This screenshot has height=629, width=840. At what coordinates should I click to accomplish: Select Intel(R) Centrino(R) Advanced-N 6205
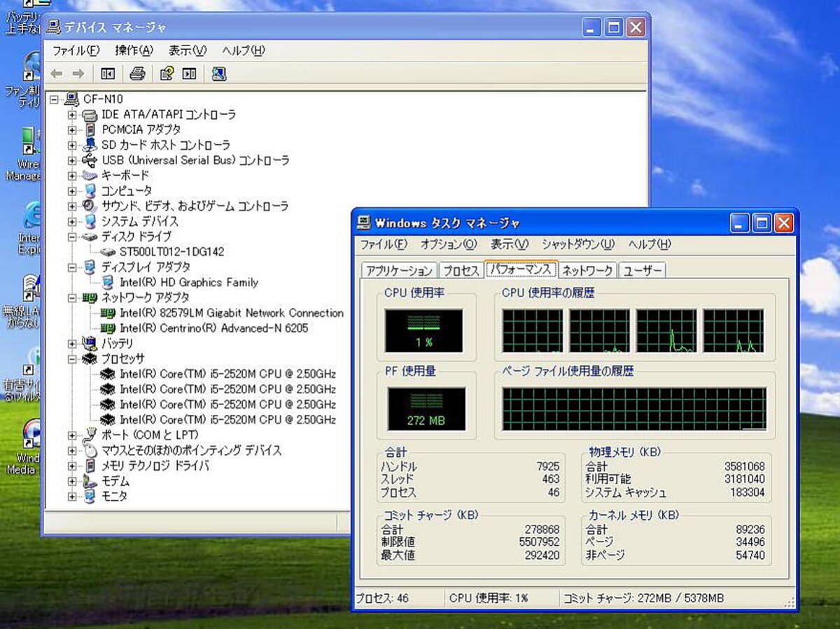point(214,328)
